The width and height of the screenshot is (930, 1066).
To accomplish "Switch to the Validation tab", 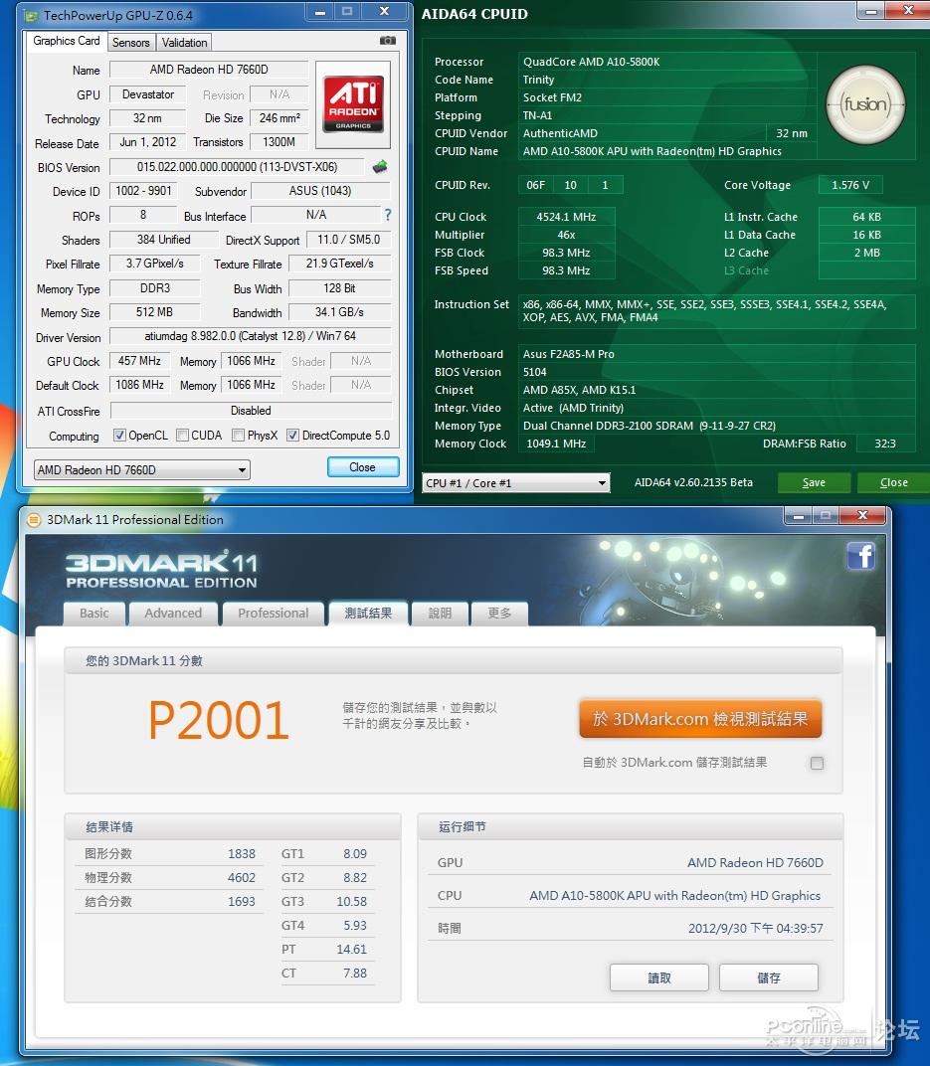I will pos(184,42).
